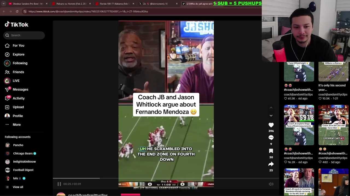The image size is (350, 196).
Task: Reload the page in browser
Action: click(17, 11)
